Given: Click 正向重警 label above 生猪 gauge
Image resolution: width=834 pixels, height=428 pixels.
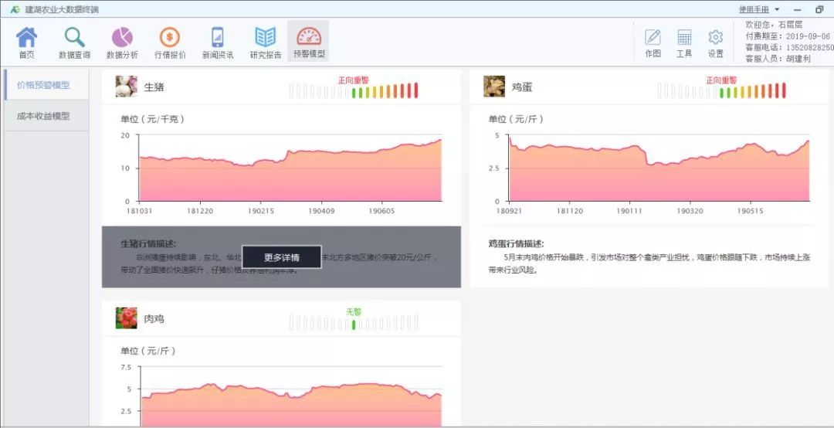Looking at the screenshot, I should point(353,80).
